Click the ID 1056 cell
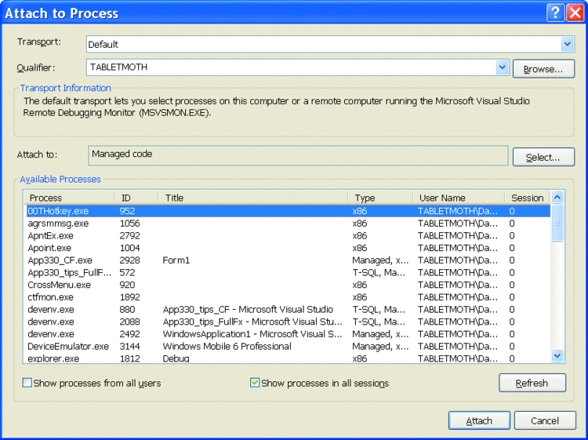 tap(129, 224)
